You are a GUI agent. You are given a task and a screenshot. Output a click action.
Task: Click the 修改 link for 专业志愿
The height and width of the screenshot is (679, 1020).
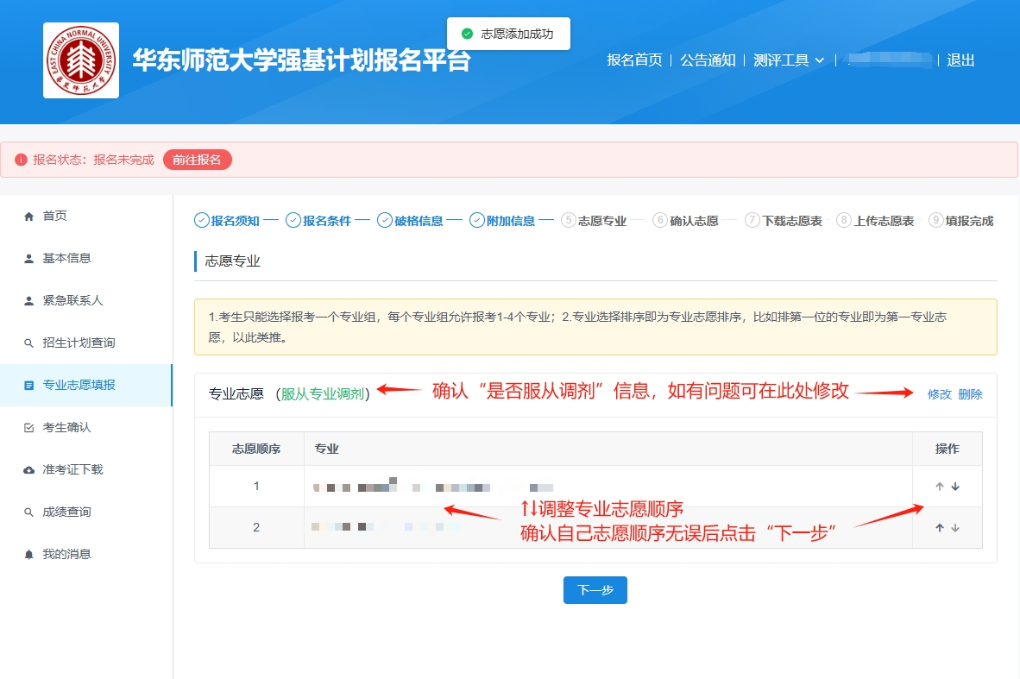pyautogui.click(x=939, y=394)
